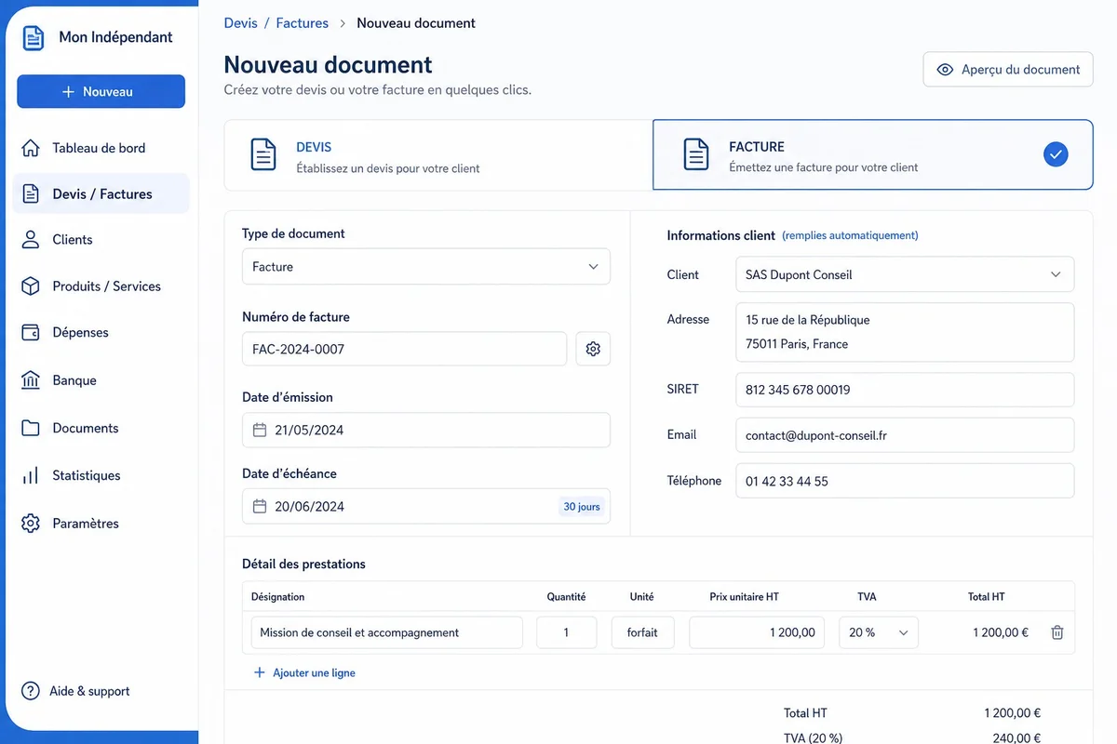
Task: Open Dépenses from the sidebar
Action: click(101, 332)
